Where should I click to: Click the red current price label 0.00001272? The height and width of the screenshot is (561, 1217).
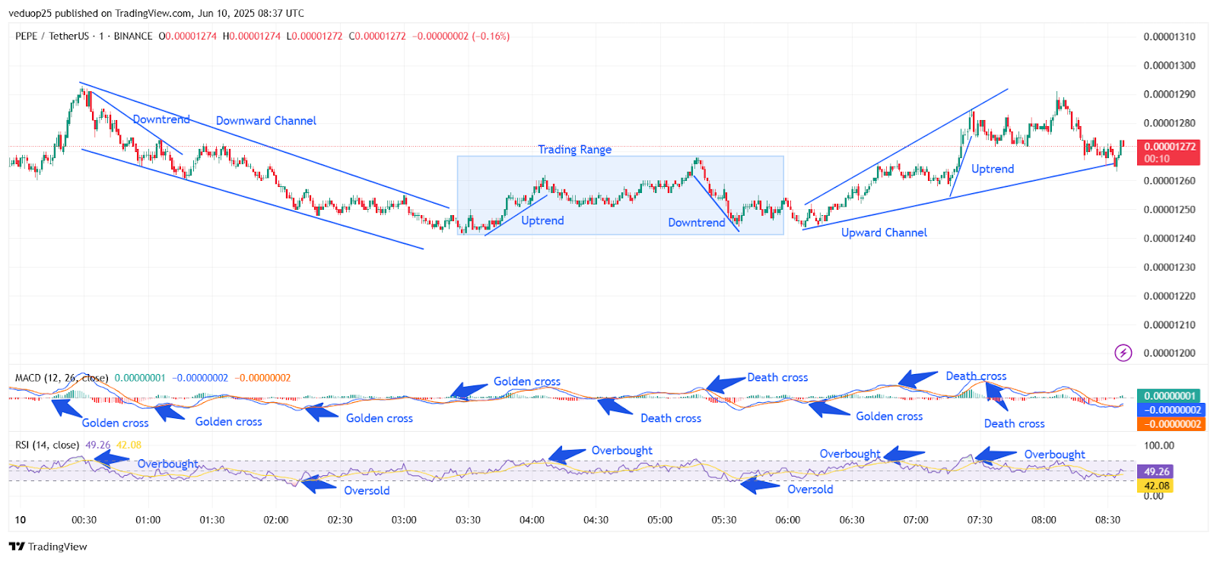point(1168,152)
